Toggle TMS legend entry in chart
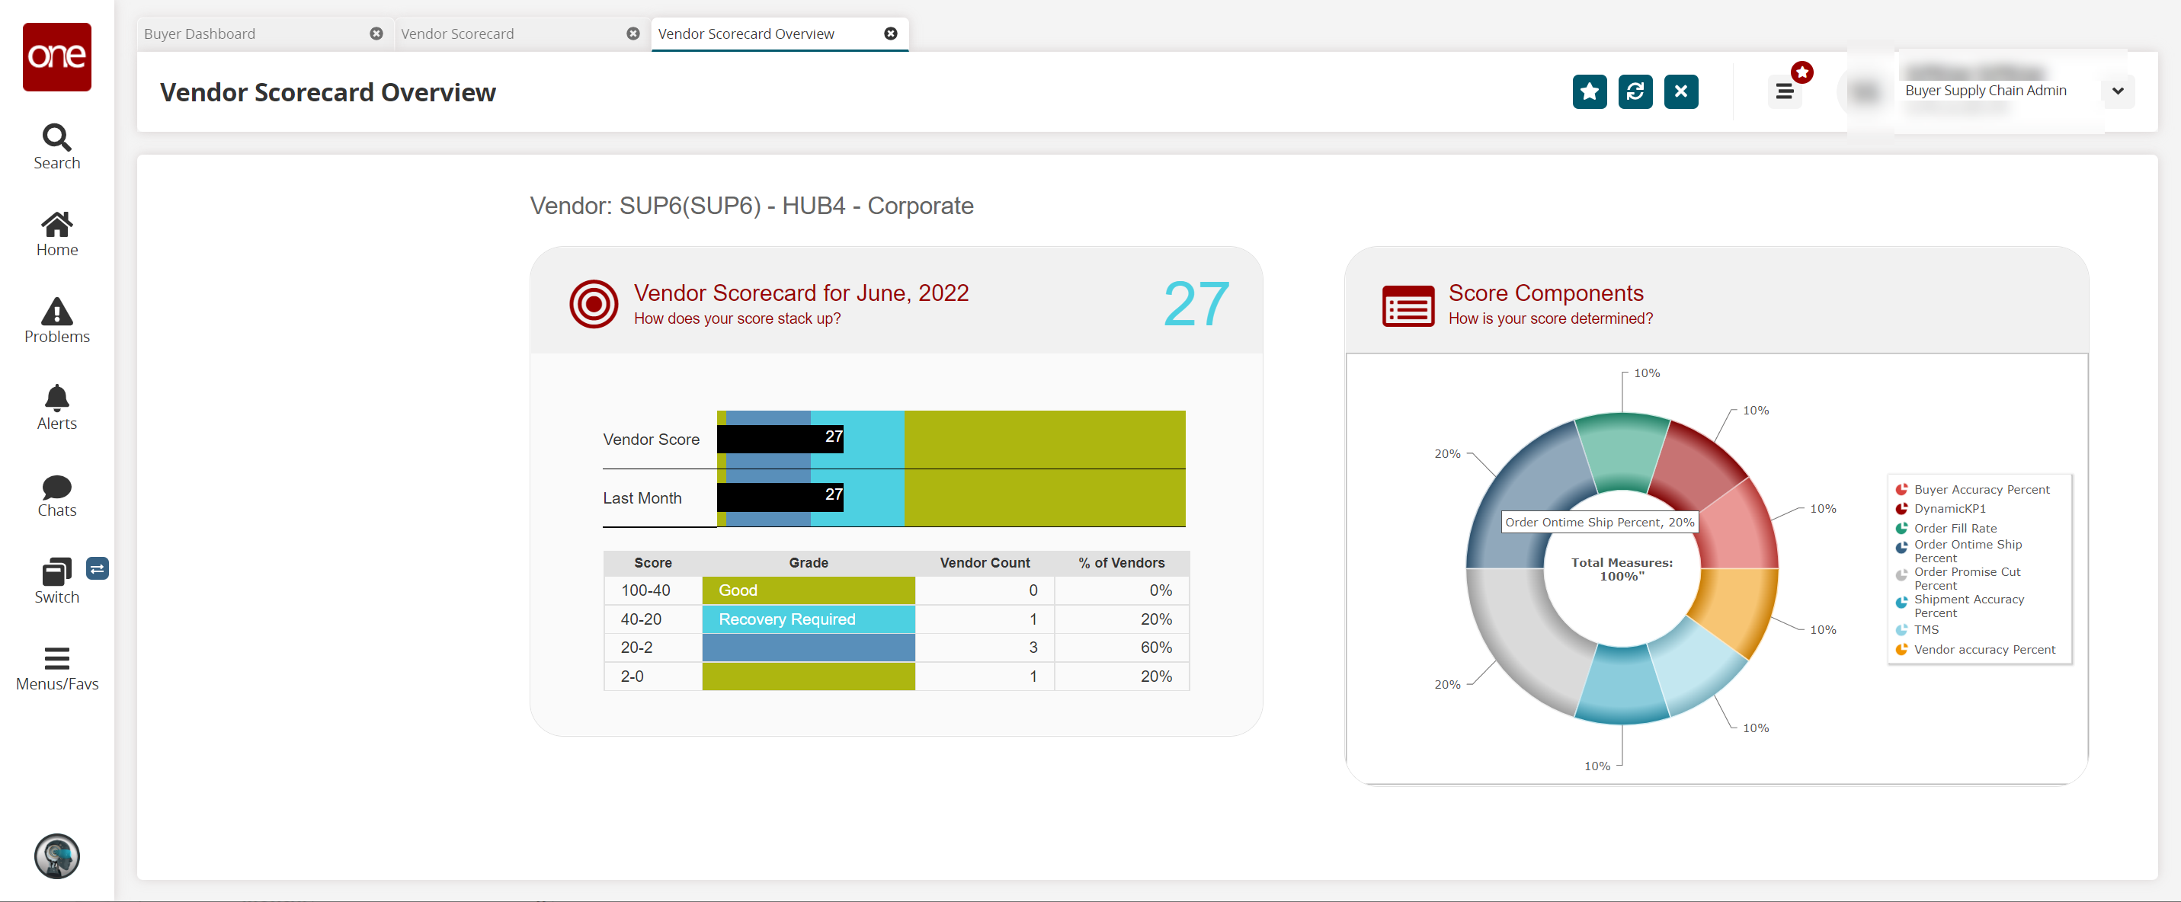The image size is (2181, 902). click(x=1925, y=629)
